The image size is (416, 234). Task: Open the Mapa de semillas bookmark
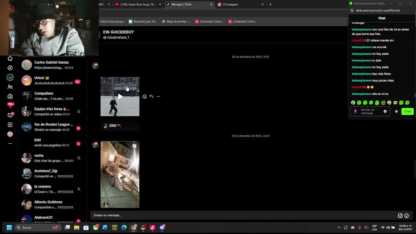pos(176,21)
